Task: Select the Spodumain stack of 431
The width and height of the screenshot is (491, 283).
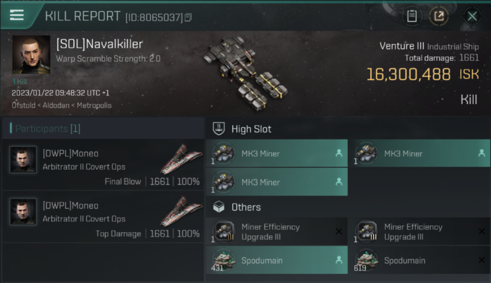Action: [x=276, y=260]
